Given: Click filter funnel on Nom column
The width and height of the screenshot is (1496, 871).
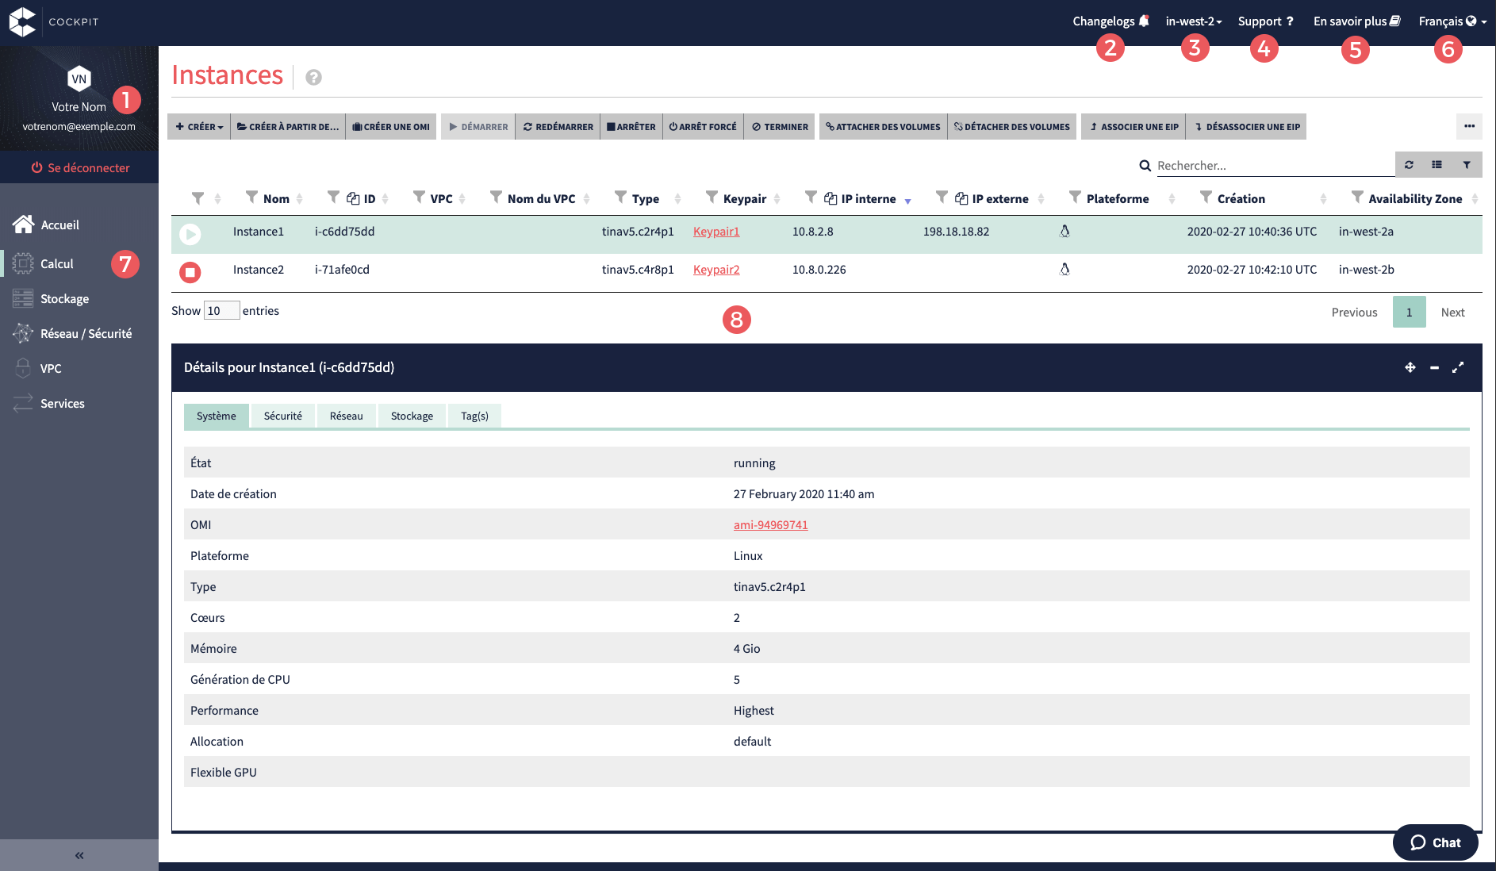Looking at the screenshot, I should tap(251, 197).
